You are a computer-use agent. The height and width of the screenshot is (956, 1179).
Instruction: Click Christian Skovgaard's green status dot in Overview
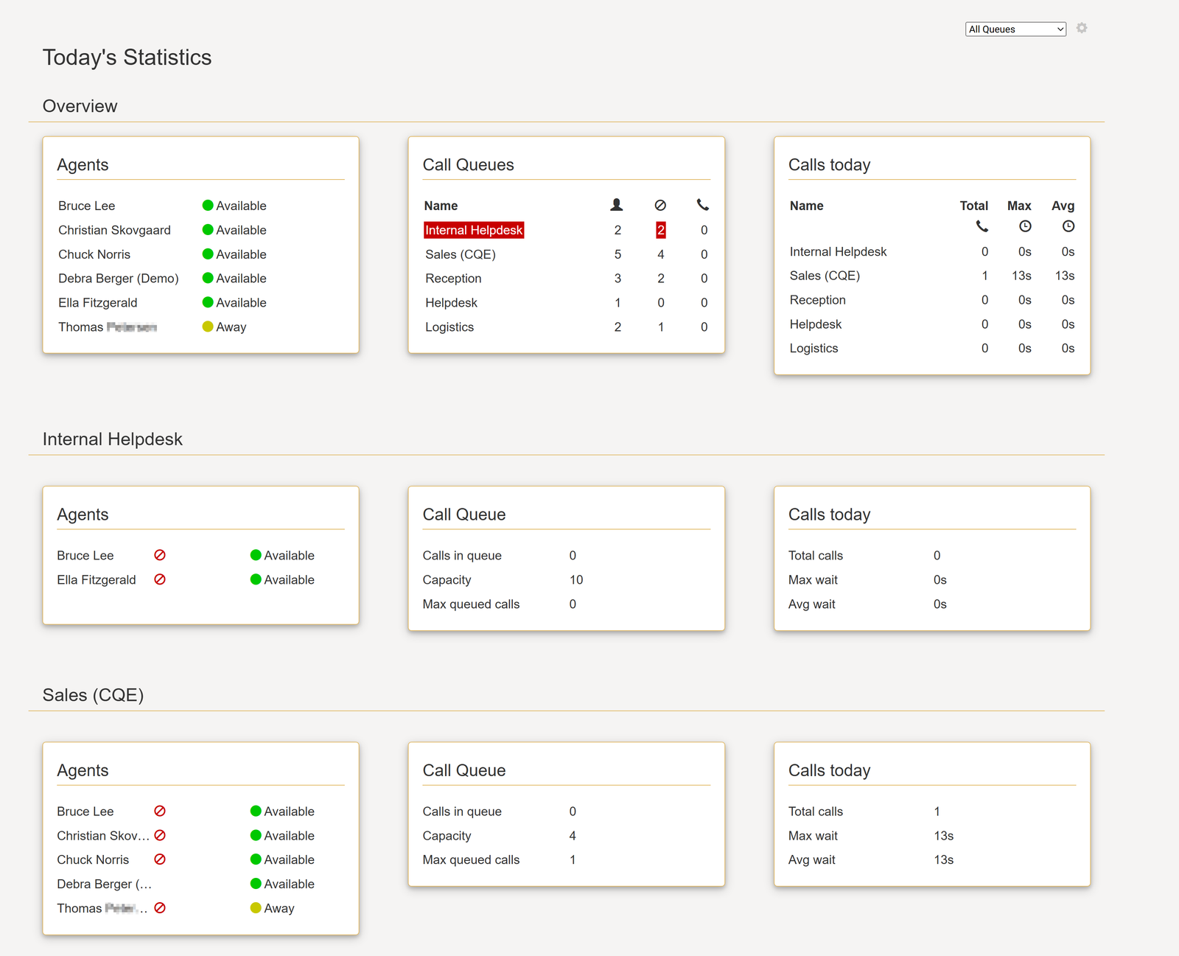click(x=208, y=229)
